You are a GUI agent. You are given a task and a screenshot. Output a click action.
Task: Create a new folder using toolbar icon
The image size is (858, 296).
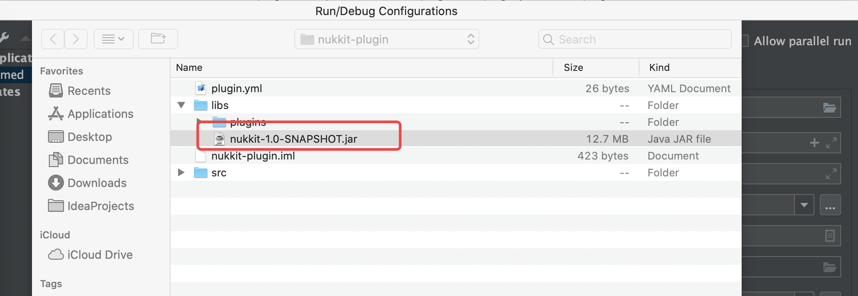pos(158,39)
